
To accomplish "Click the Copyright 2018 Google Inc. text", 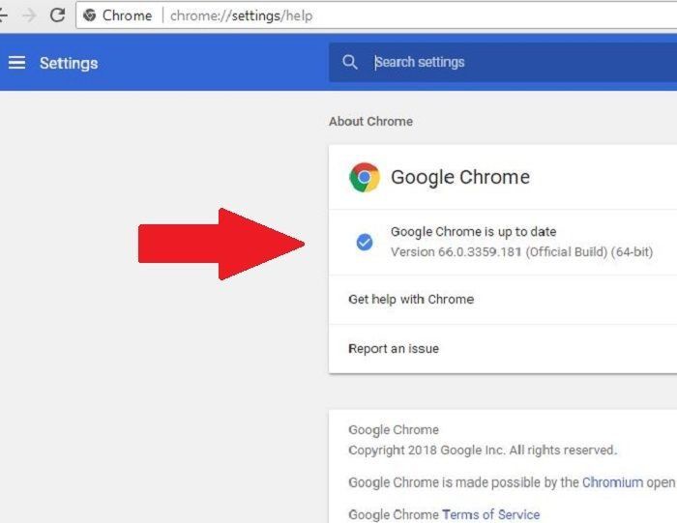I will coord(482,450).
